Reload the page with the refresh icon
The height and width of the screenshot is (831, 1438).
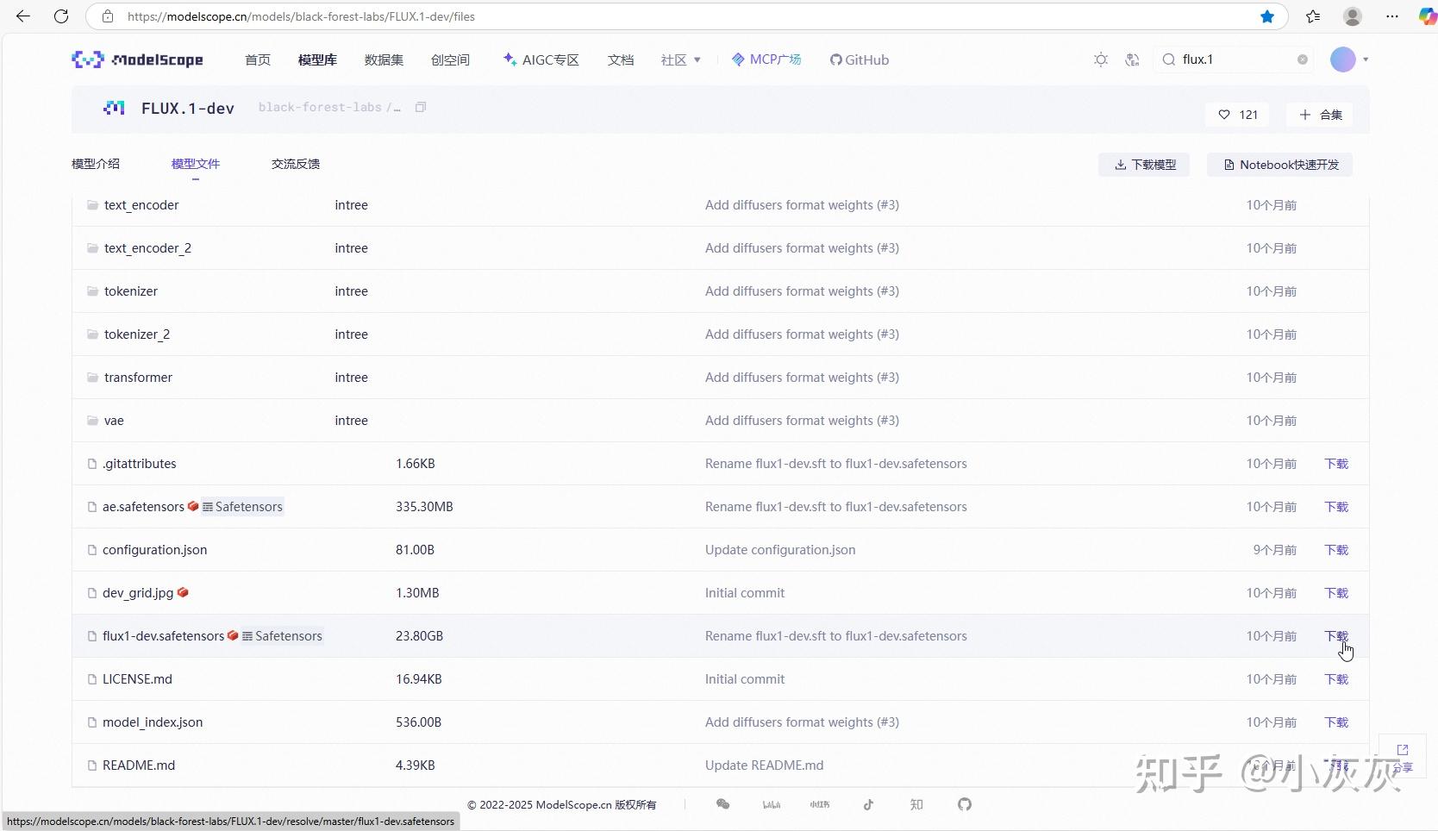(x=61, y=16)
